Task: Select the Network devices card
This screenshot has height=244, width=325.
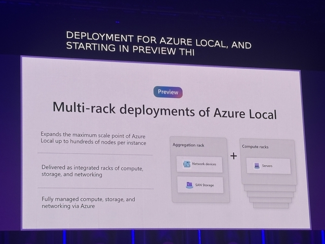Action: (199, 164)
